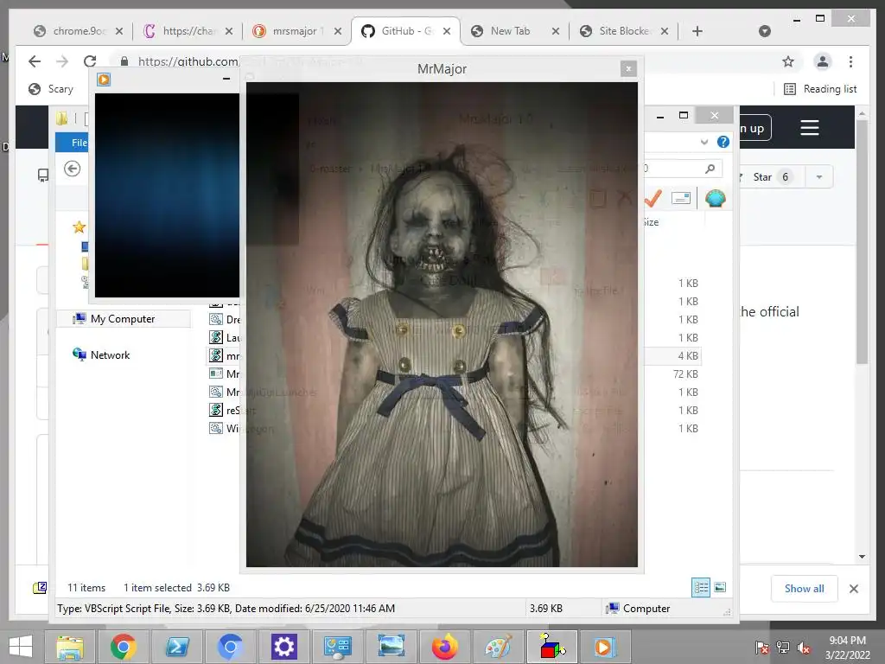
Task: Click Explorer orange checkmark ribbon icon
Action: click(653, 198)
